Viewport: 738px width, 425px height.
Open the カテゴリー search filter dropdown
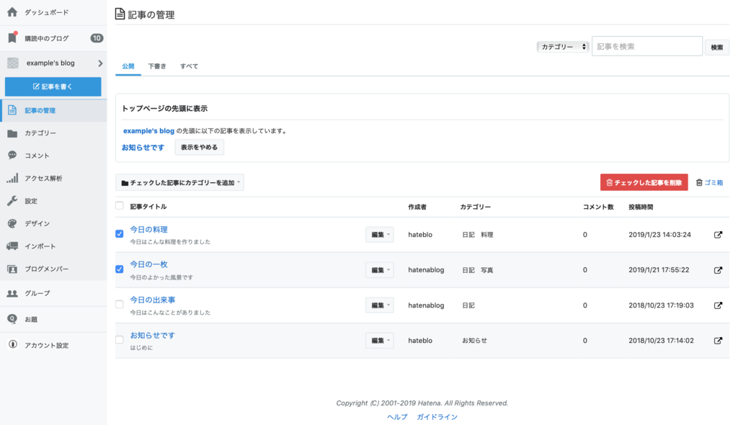pyautogui.click(x=563, y=47)
